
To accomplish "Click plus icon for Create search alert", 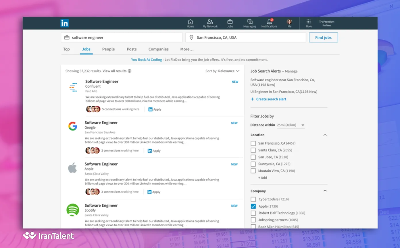I will coord(252,99).
